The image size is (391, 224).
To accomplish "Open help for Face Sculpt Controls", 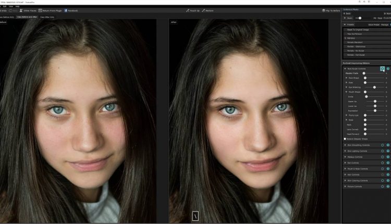I will 388,69.
